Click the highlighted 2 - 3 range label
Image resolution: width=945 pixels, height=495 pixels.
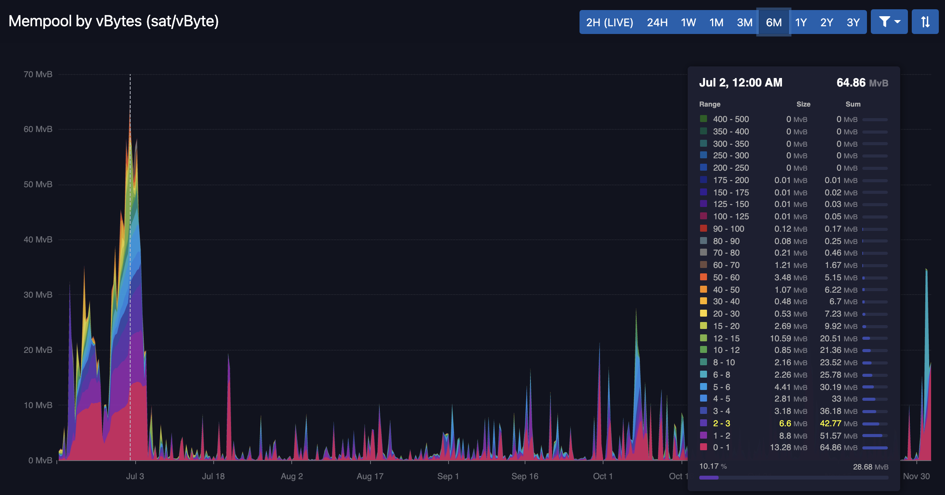click(x=721, y=423)
